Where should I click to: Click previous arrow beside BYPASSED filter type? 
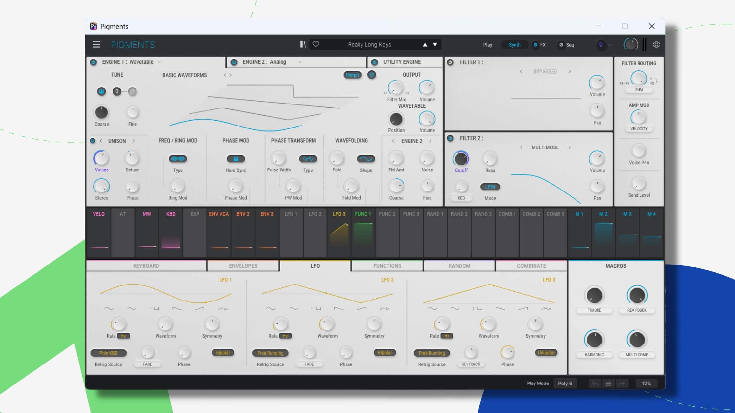(x=521, y=71)
